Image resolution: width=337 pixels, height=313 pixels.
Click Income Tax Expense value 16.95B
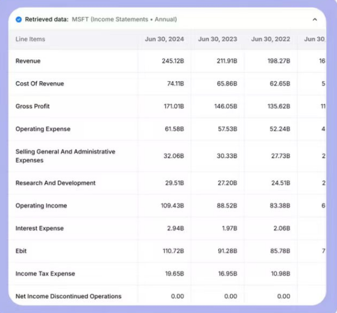[x=227, y=274]
